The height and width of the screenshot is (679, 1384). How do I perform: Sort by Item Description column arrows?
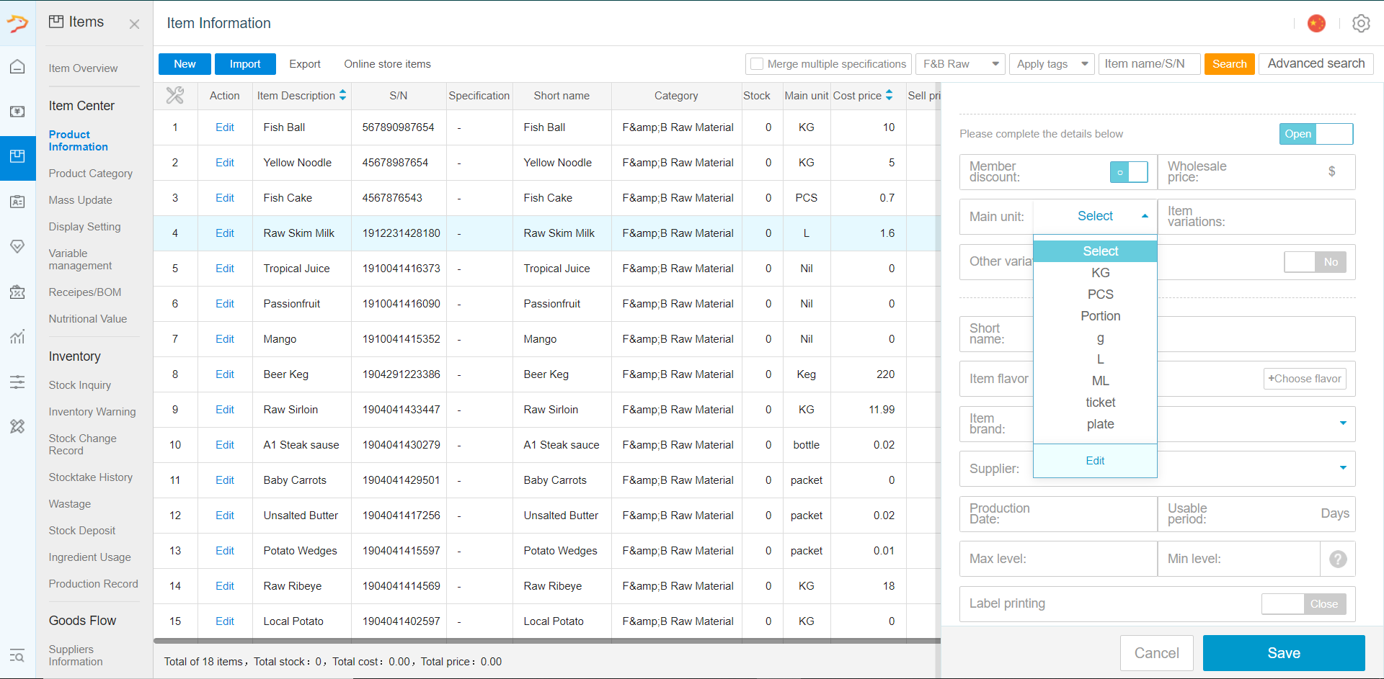pos(343,95)
